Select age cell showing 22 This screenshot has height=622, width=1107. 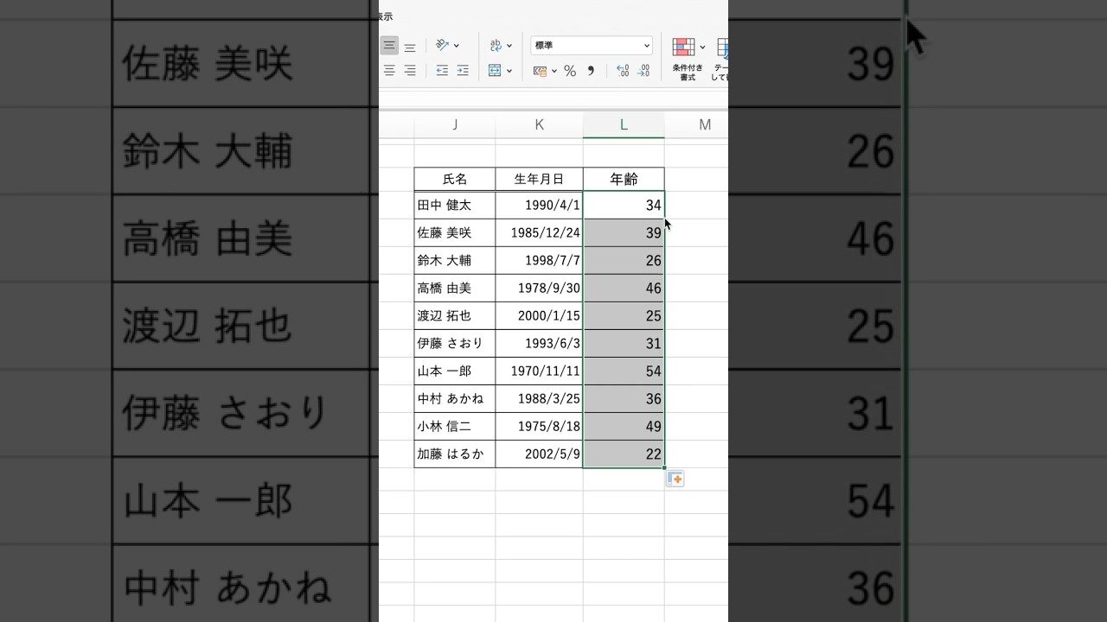(624, 454)
